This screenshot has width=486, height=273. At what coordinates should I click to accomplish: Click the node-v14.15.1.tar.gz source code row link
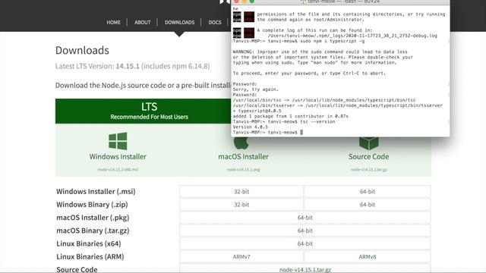(x=305, y=270)
